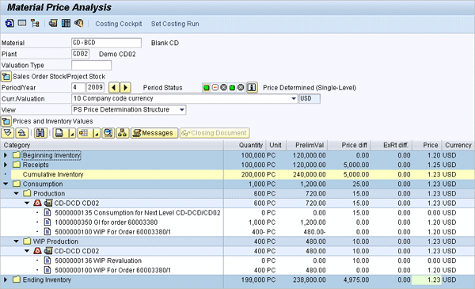Click the Category column header
475x289 pixels.
point(112,145)
